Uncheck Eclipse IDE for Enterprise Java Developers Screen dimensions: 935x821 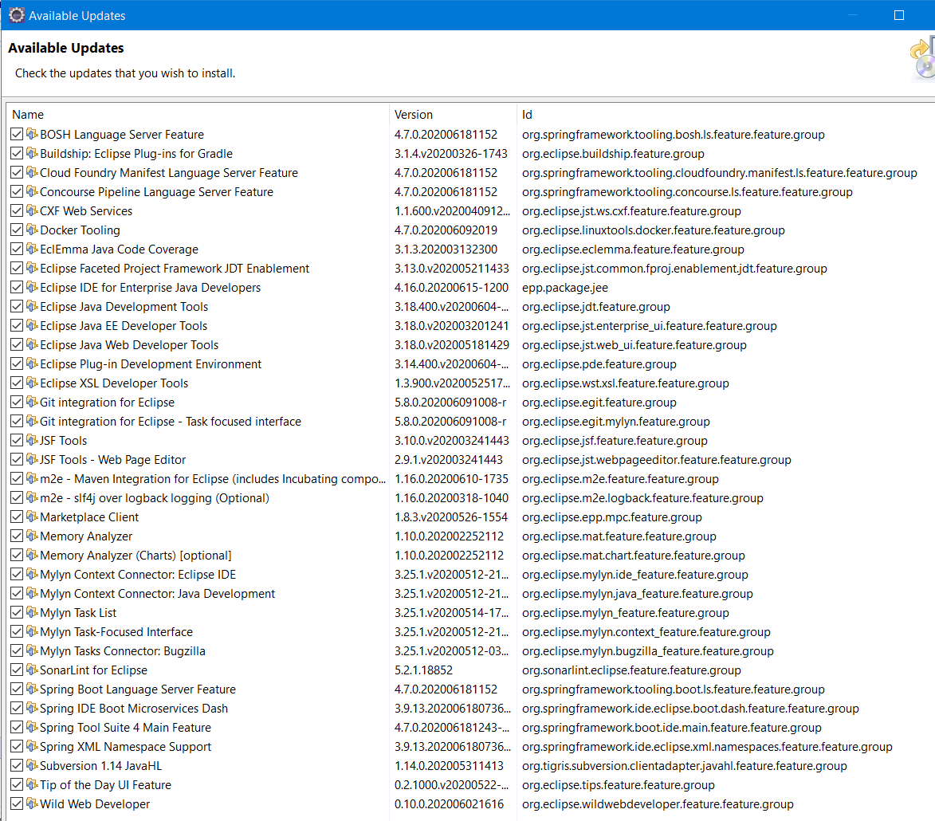point(17,288)
